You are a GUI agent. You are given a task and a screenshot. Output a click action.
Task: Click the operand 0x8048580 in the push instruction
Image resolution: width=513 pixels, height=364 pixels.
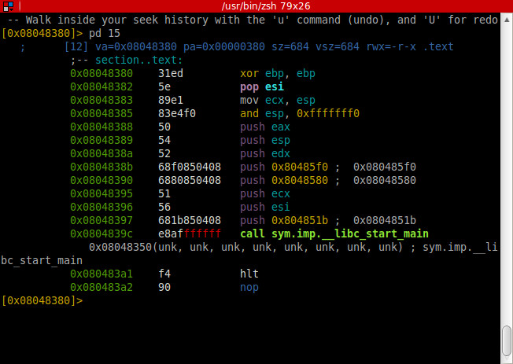pos(299,181)
